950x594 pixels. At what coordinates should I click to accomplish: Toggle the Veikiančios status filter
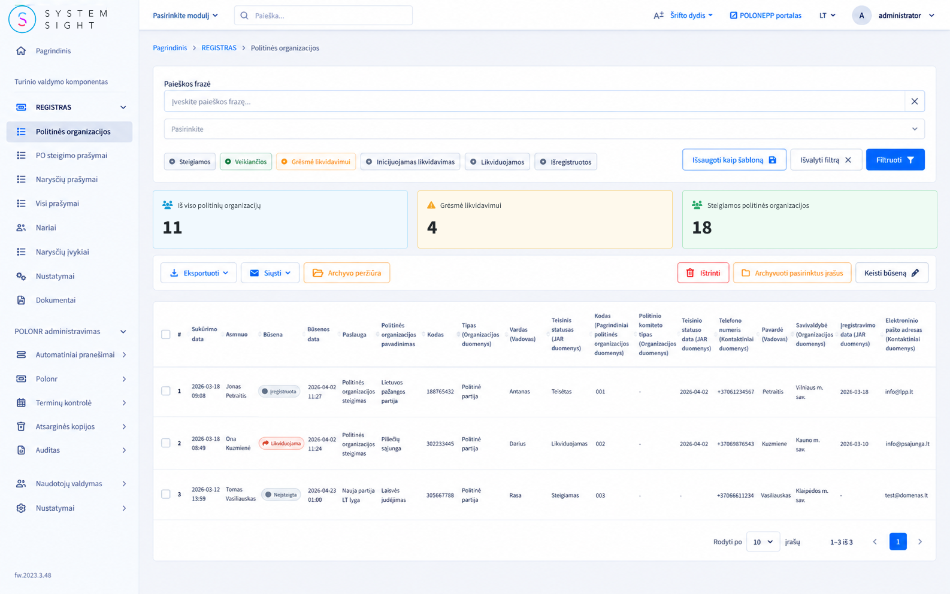tap(246, 162)
